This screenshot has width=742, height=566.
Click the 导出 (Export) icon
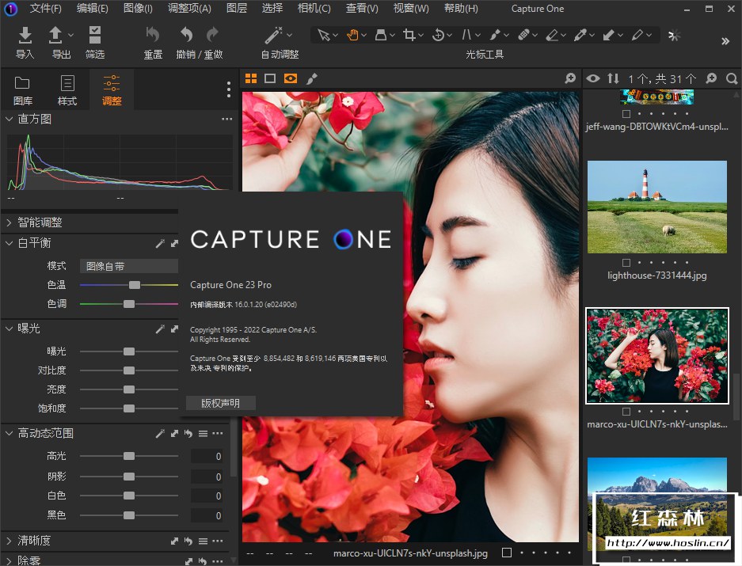click(56, 35)
